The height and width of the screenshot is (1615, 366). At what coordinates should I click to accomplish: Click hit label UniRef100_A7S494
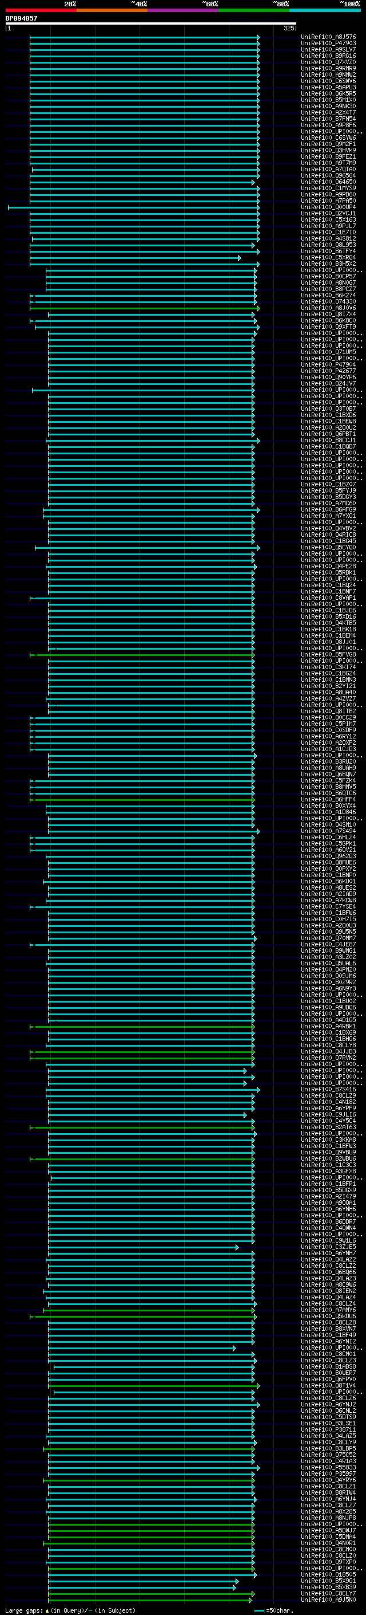pyautogui.click(x=328, y=831)
